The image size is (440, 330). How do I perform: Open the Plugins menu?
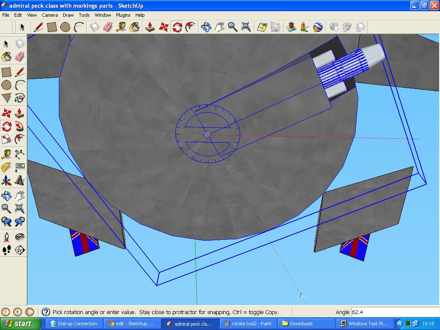123,15
